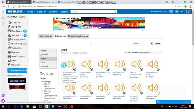194x109 pixels.
Task: Switch to the Библиотека tab
Action: (60, 36)
